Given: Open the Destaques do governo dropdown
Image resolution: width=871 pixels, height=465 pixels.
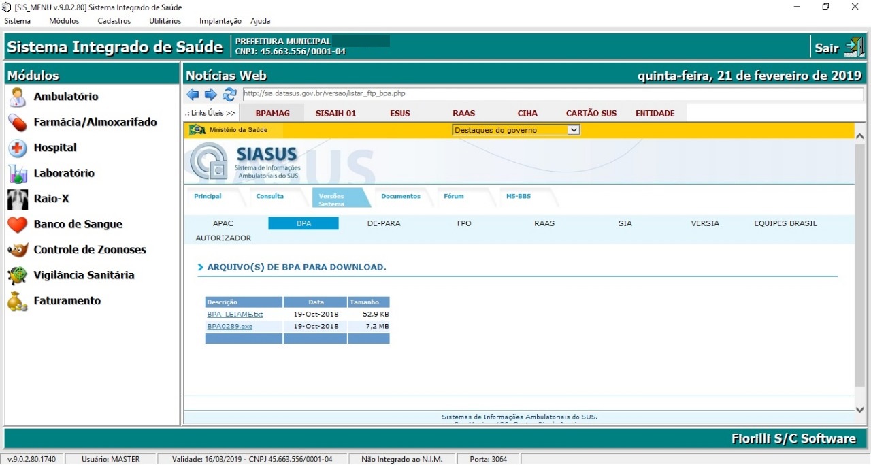Looking at the screenshot, I should tap(516, 130).
